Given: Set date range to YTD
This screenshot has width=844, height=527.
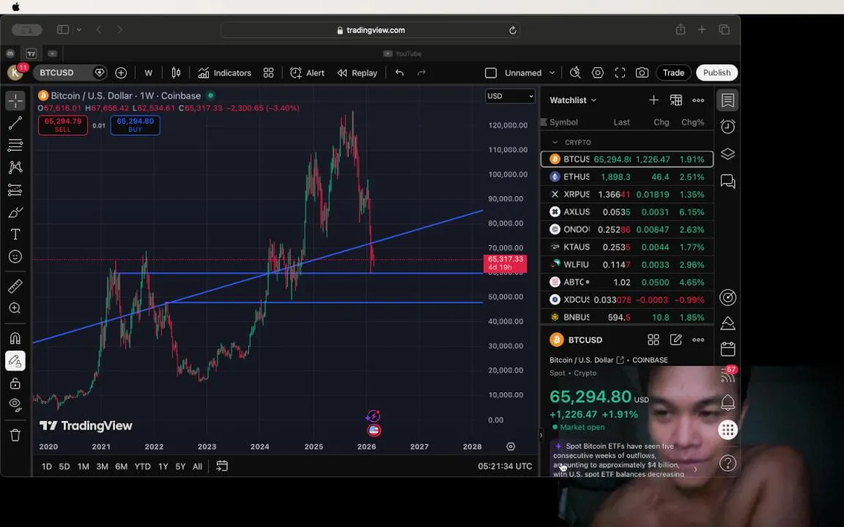Looking at the screenshot, I should 142,466.
